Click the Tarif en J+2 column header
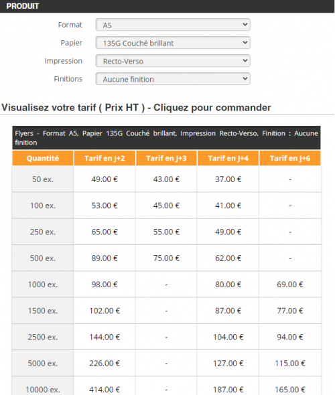 tap(105, 158)
